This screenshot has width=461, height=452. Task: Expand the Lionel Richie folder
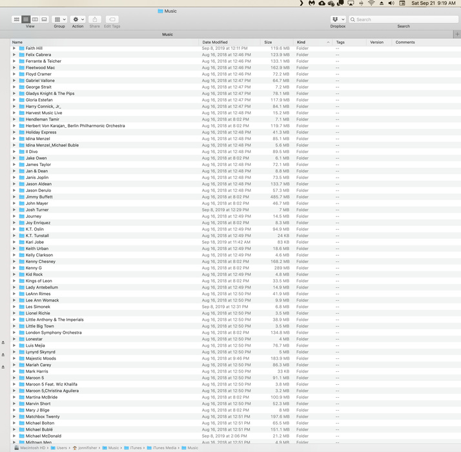tap(14, 313)
